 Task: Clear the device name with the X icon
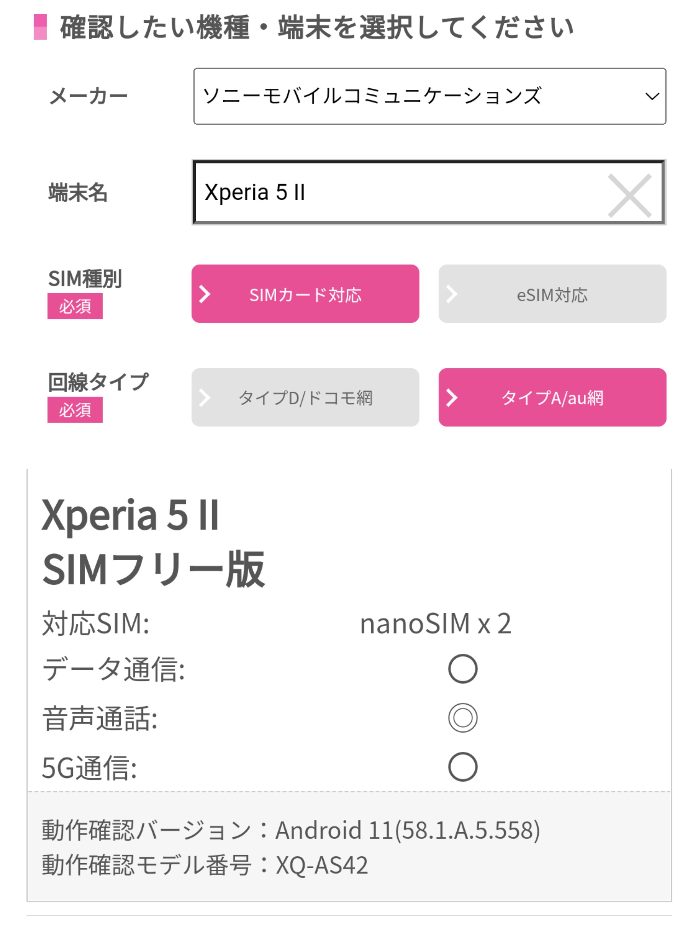[629, 196]
